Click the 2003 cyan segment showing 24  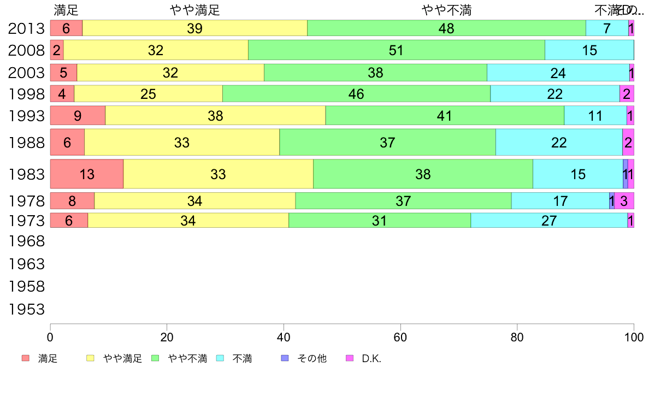(558, 73)
